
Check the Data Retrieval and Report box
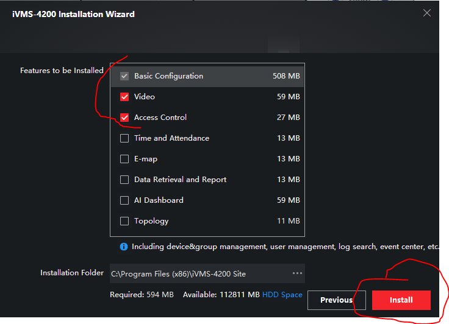coord(124,180)
